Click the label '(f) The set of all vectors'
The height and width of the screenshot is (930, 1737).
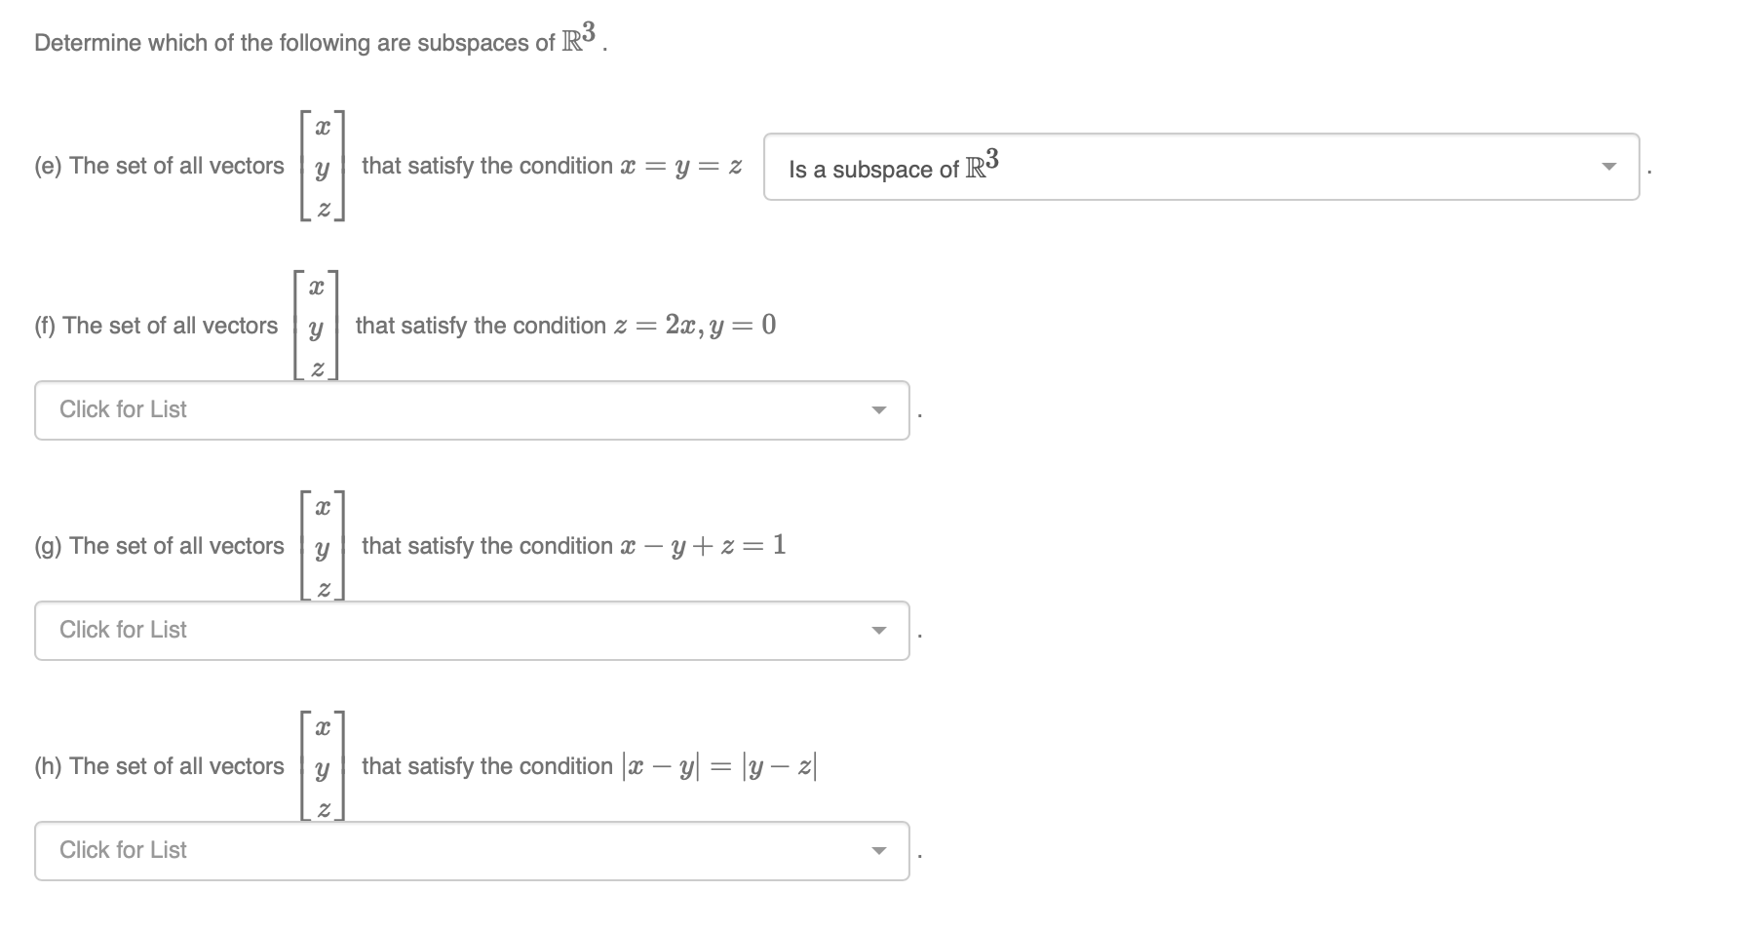coord(156,325)
